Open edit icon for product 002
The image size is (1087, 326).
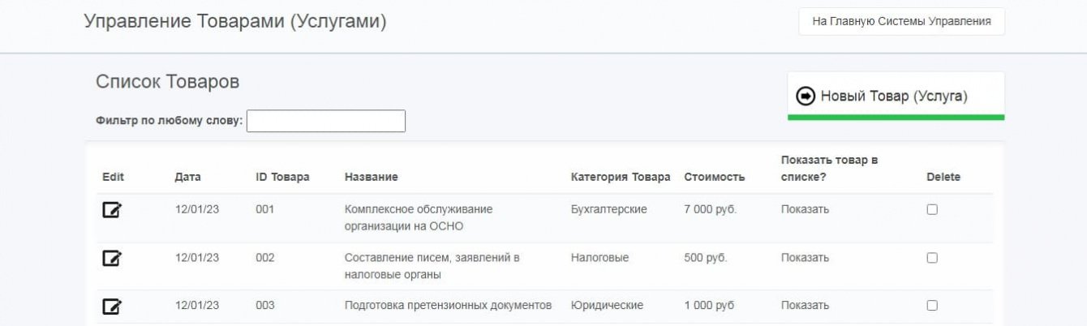112,259
